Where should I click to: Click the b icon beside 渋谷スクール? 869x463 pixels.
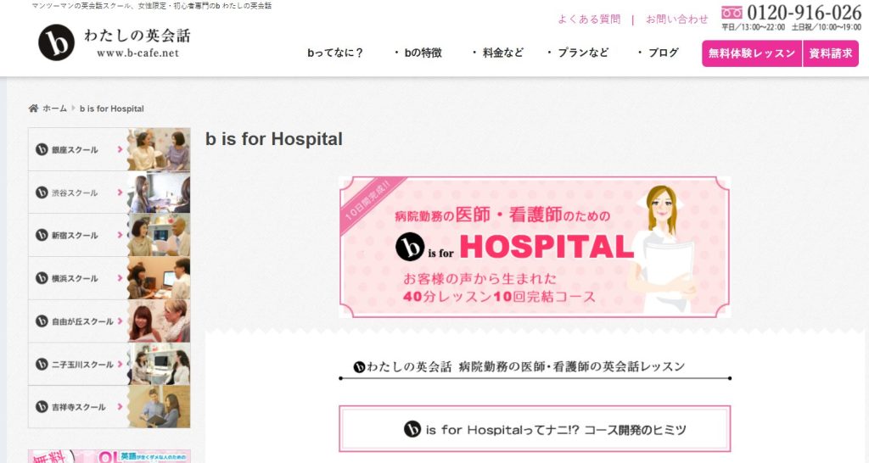(42, 192)
